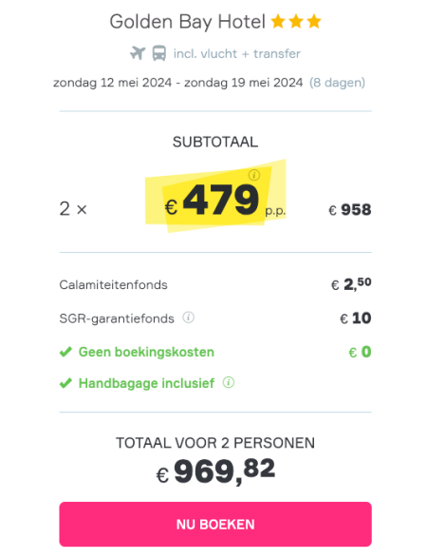
Task: Click the SGR-garantiefonds label
Action: (117, 318)
